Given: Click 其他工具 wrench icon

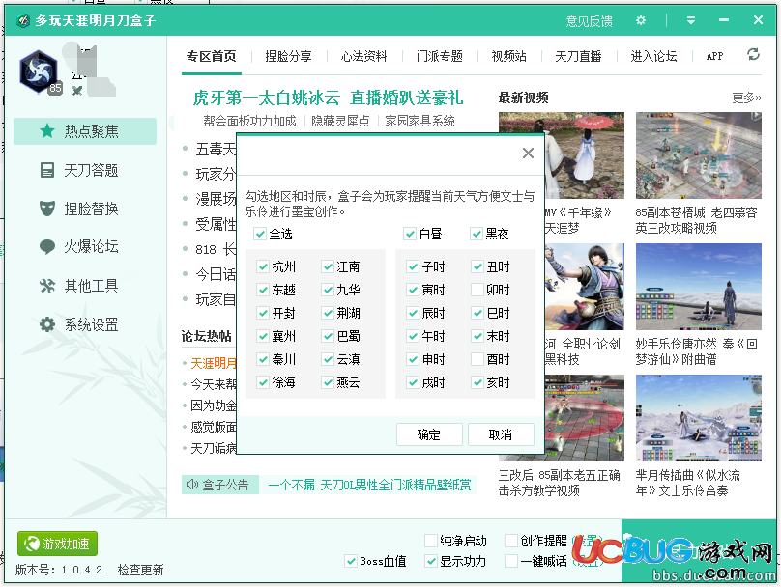Looking at the screenshot, I should 47,286.
